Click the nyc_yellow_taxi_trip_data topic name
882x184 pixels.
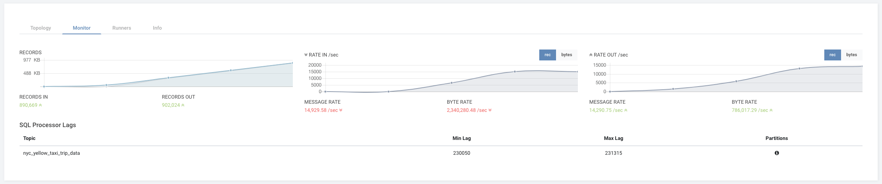click(x=51, y=153)
